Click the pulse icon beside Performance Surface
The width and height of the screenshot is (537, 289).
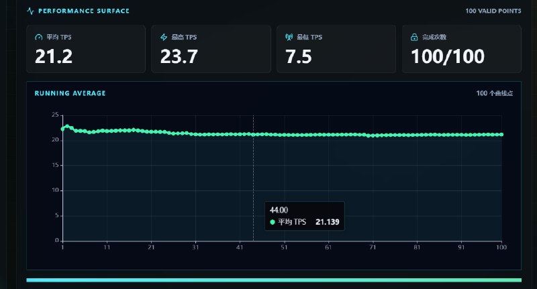pos(30,11)
